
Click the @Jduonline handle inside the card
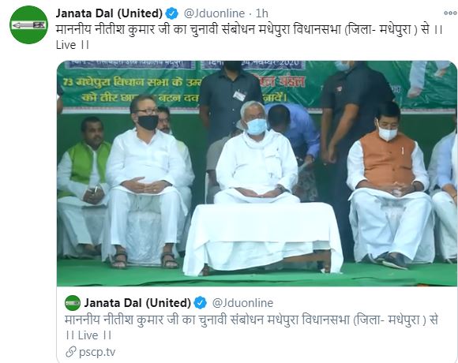pyautogui.click(x=242, y=303)
